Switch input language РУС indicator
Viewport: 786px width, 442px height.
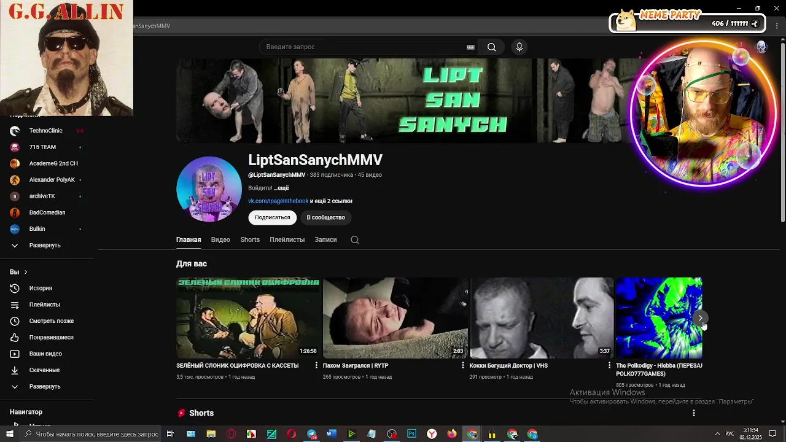pyautogui.click(x=730, y=434)
